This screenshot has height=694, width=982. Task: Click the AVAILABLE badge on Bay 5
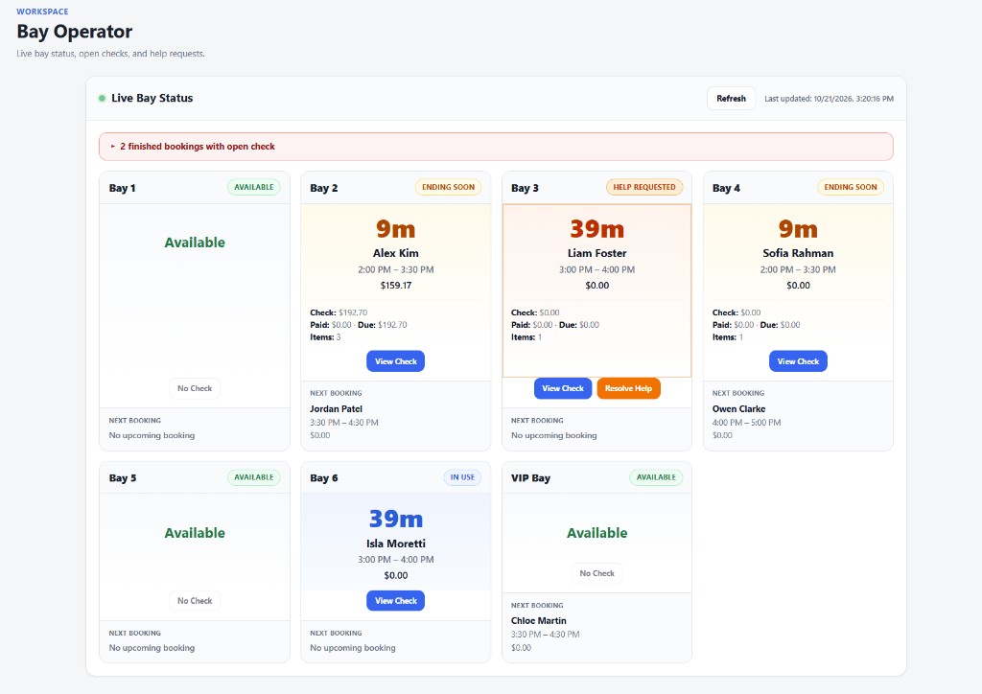coord(253,477)
